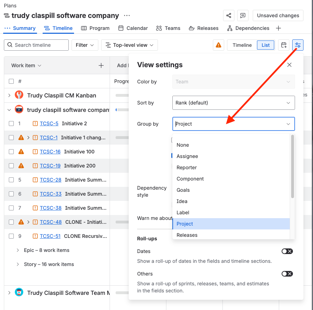Open the Dependencies tab
The height and width of the screenshot is (310, 313).
248,28
